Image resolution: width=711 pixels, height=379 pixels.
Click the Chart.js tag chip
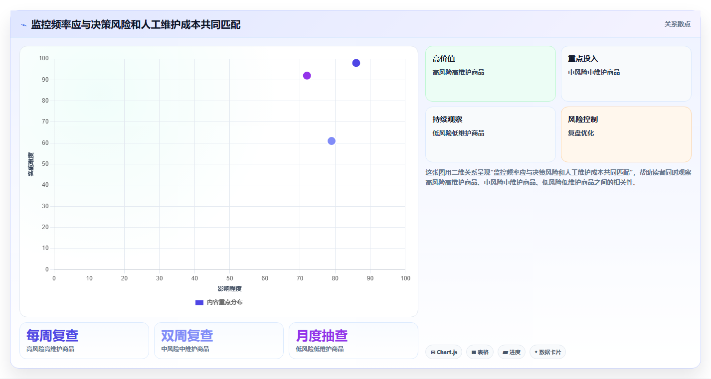(444, 352)
